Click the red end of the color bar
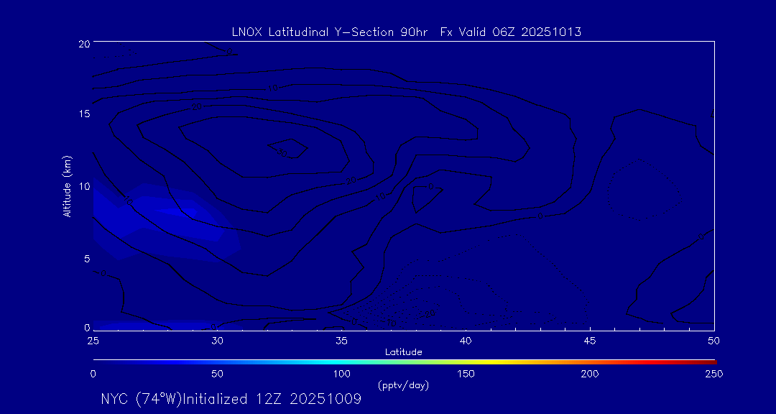776x414 pixels. pos(708,361)
